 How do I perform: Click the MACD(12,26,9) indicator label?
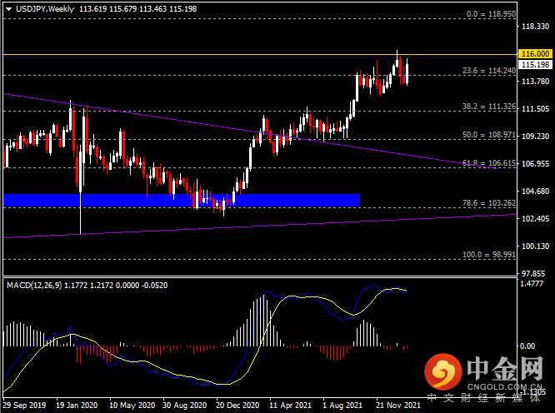point(34,286)
